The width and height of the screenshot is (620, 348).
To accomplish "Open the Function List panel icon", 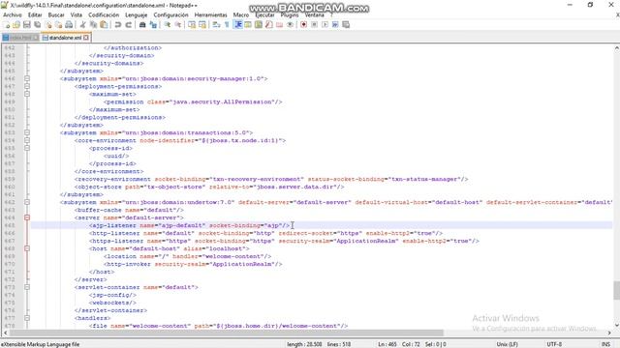I will click(x=268, y=24).
